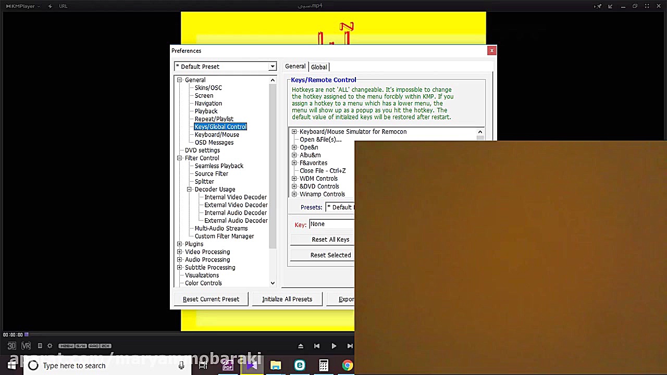
Task: Click the eject/open file button
Action: point(301,346)
